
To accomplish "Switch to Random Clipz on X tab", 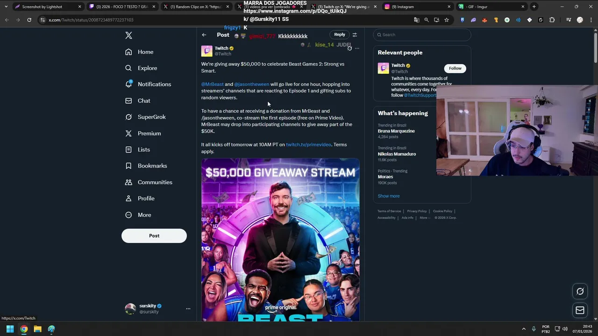I will 195,7.
